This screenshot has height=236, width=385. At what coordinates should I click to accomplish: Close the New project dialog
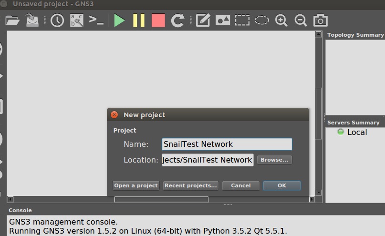[x=114, y=114]
